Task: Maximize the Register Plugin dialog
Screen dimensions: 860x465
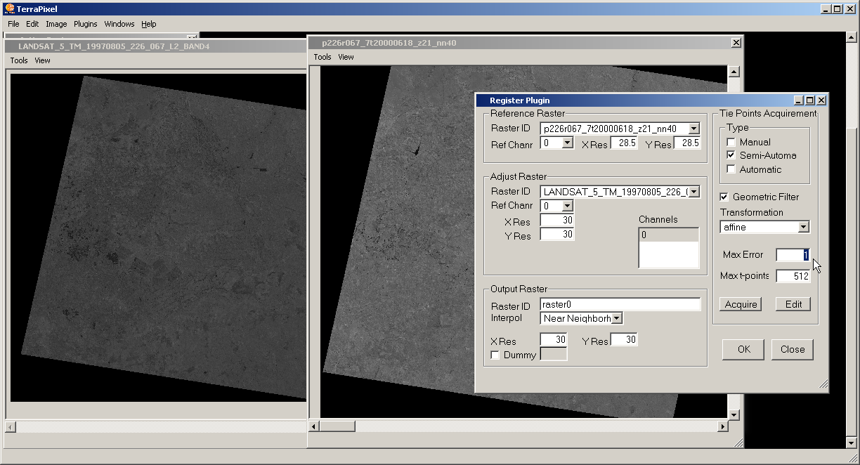Action: pos(809,100)
